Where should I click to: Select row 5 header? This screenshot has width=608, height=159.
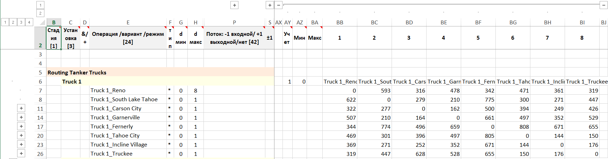point(40,72)
